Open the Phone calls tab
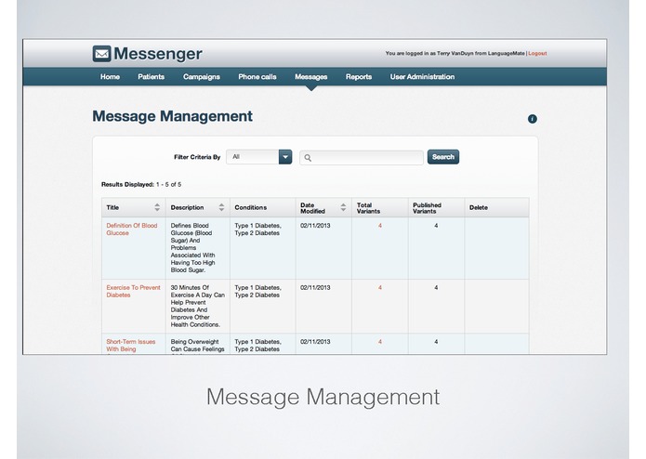The image size is (646, 459). (x=257, y=77)
